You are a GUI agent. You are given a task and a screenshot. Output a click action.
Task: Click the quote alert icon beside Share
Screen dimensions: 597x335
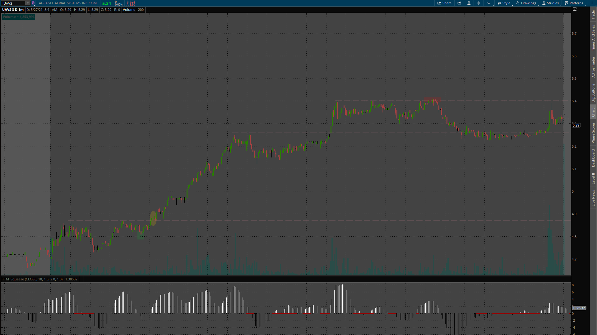coord(459,3)
